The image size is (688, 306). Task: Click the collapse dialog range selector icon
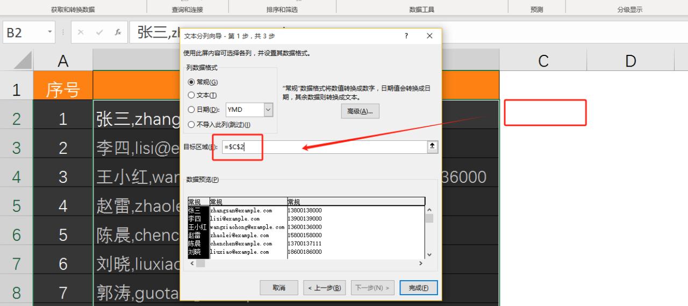(432, 147)
